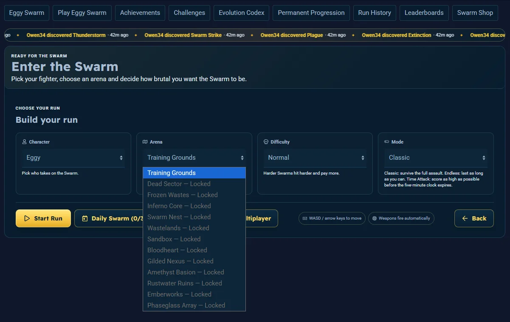This screenshot has height=322, width=510.
Task: Pick Swarm Nest — Locked from the list
Action: coord(194,217)
